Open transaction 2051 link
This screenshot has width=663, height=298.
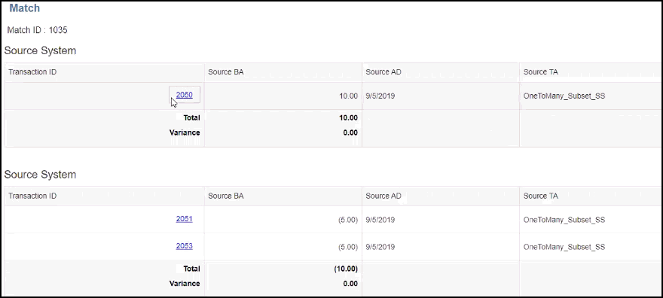(x=185, y=219)
